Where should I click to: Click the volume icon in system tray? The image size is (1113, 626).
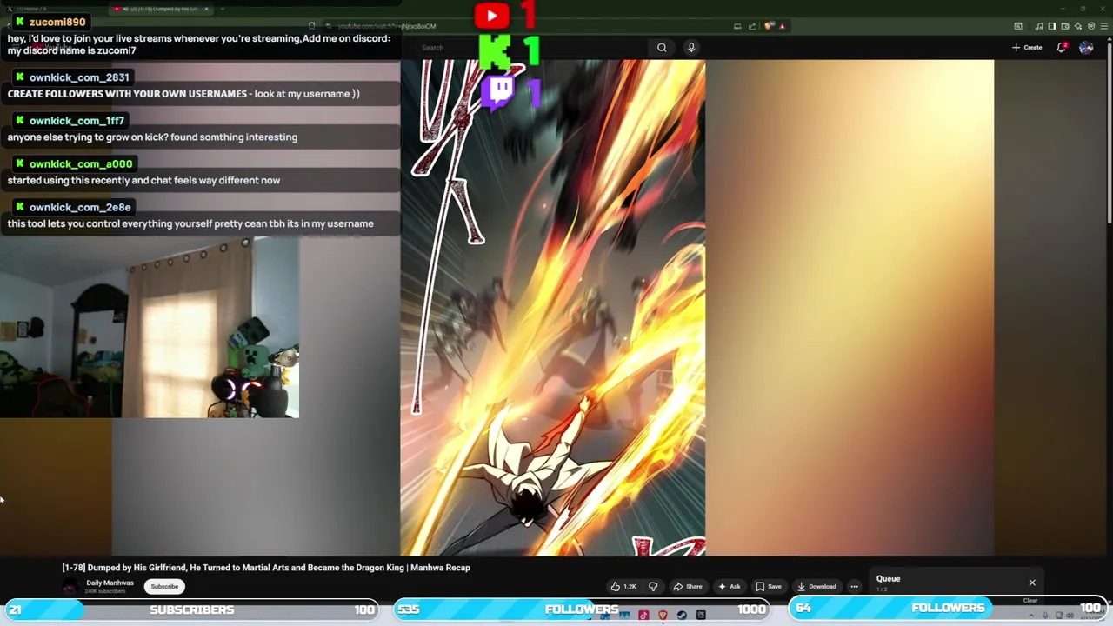[x=1070, y=616]
